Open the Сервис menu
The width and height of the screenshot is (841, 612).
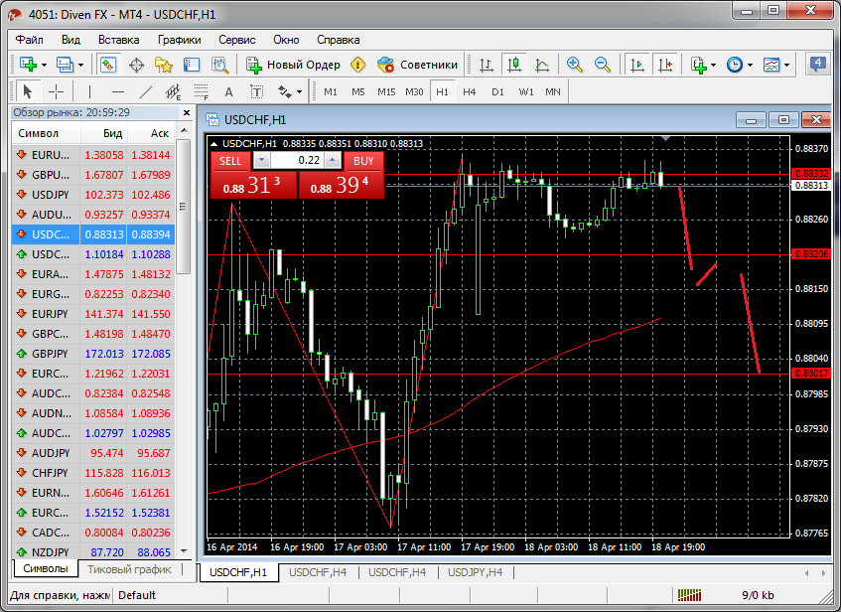236,40
